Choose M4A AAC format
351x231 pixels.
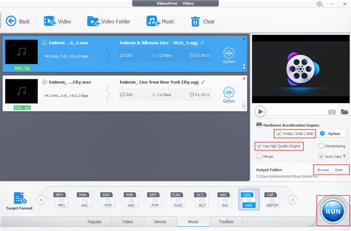click(x=85, y=200)
